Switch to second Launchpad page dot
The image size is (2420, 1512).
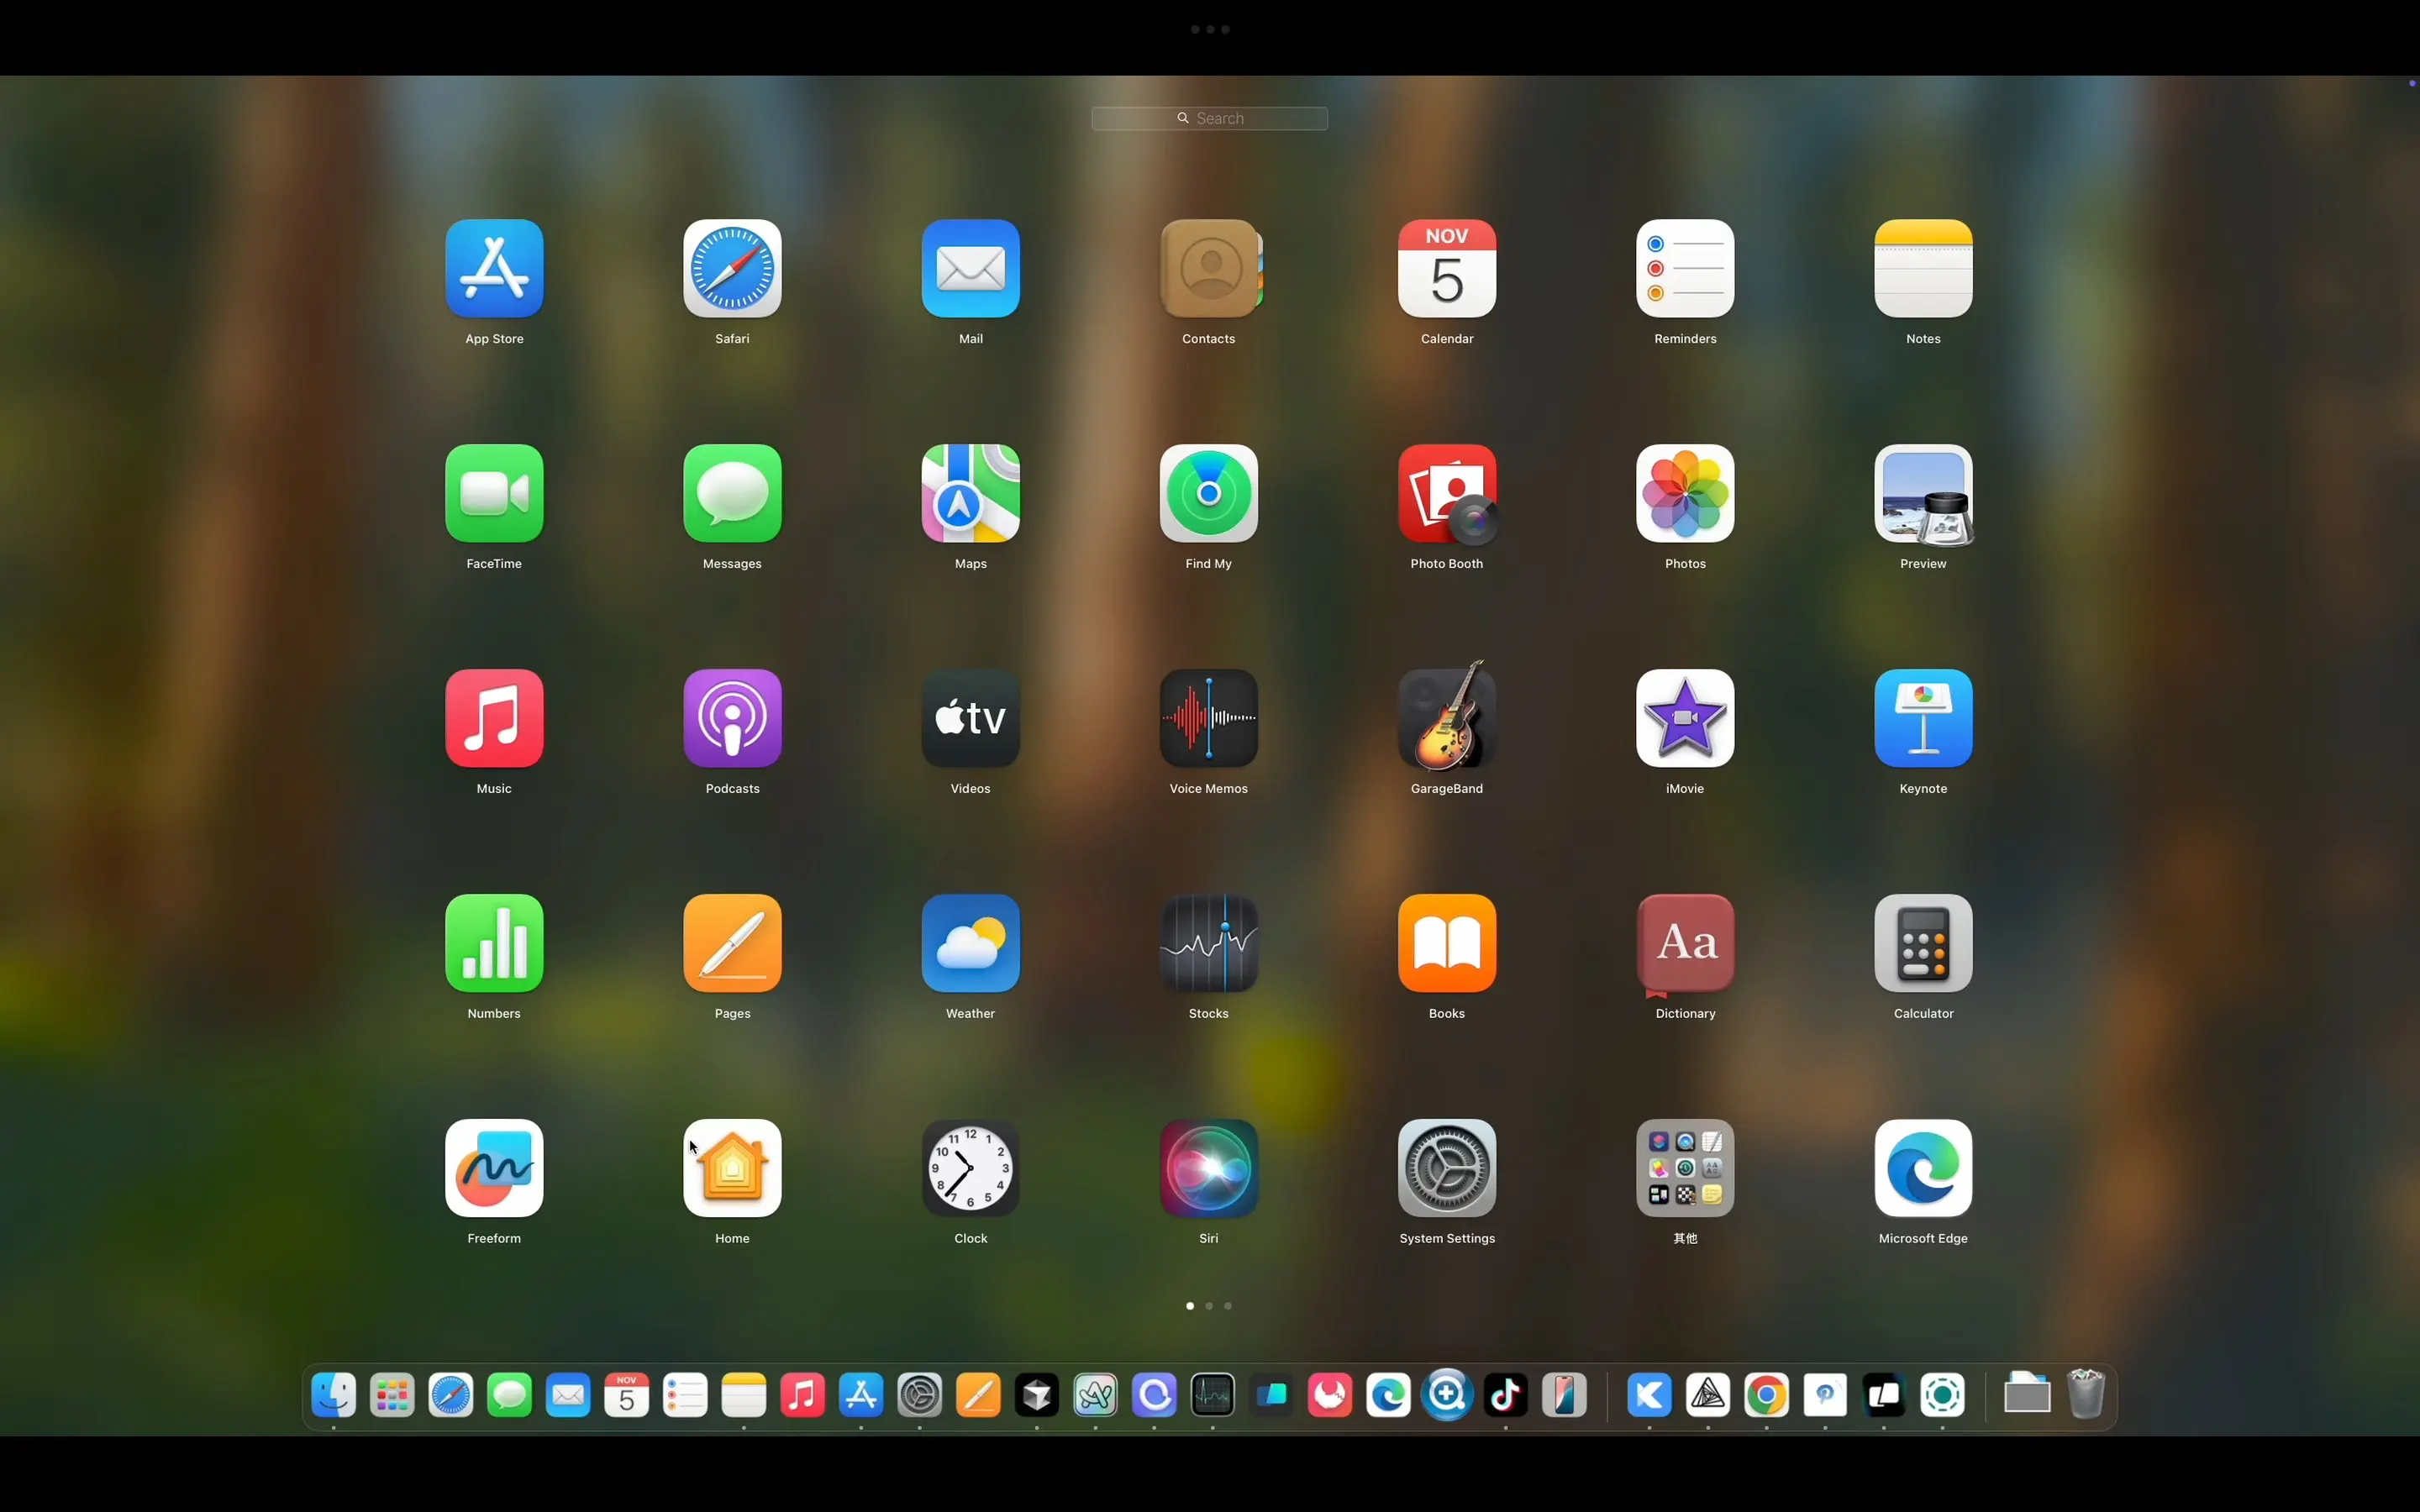tap(1209, 1306)
